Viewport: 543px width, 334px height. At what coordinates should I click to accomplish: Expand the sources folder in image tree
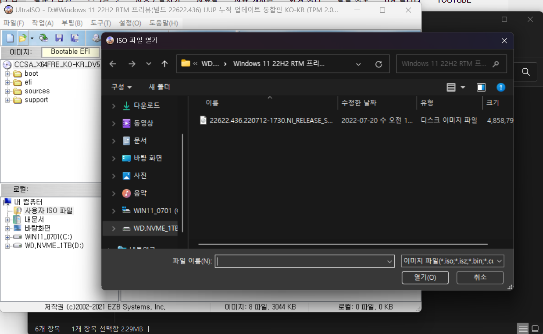pos(7,91)
